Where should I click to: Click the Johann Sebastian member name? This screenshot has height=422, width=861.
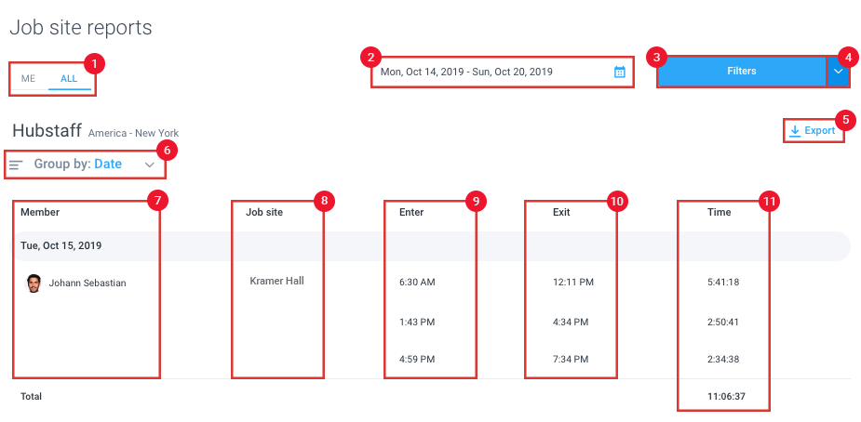coord(87,284)
